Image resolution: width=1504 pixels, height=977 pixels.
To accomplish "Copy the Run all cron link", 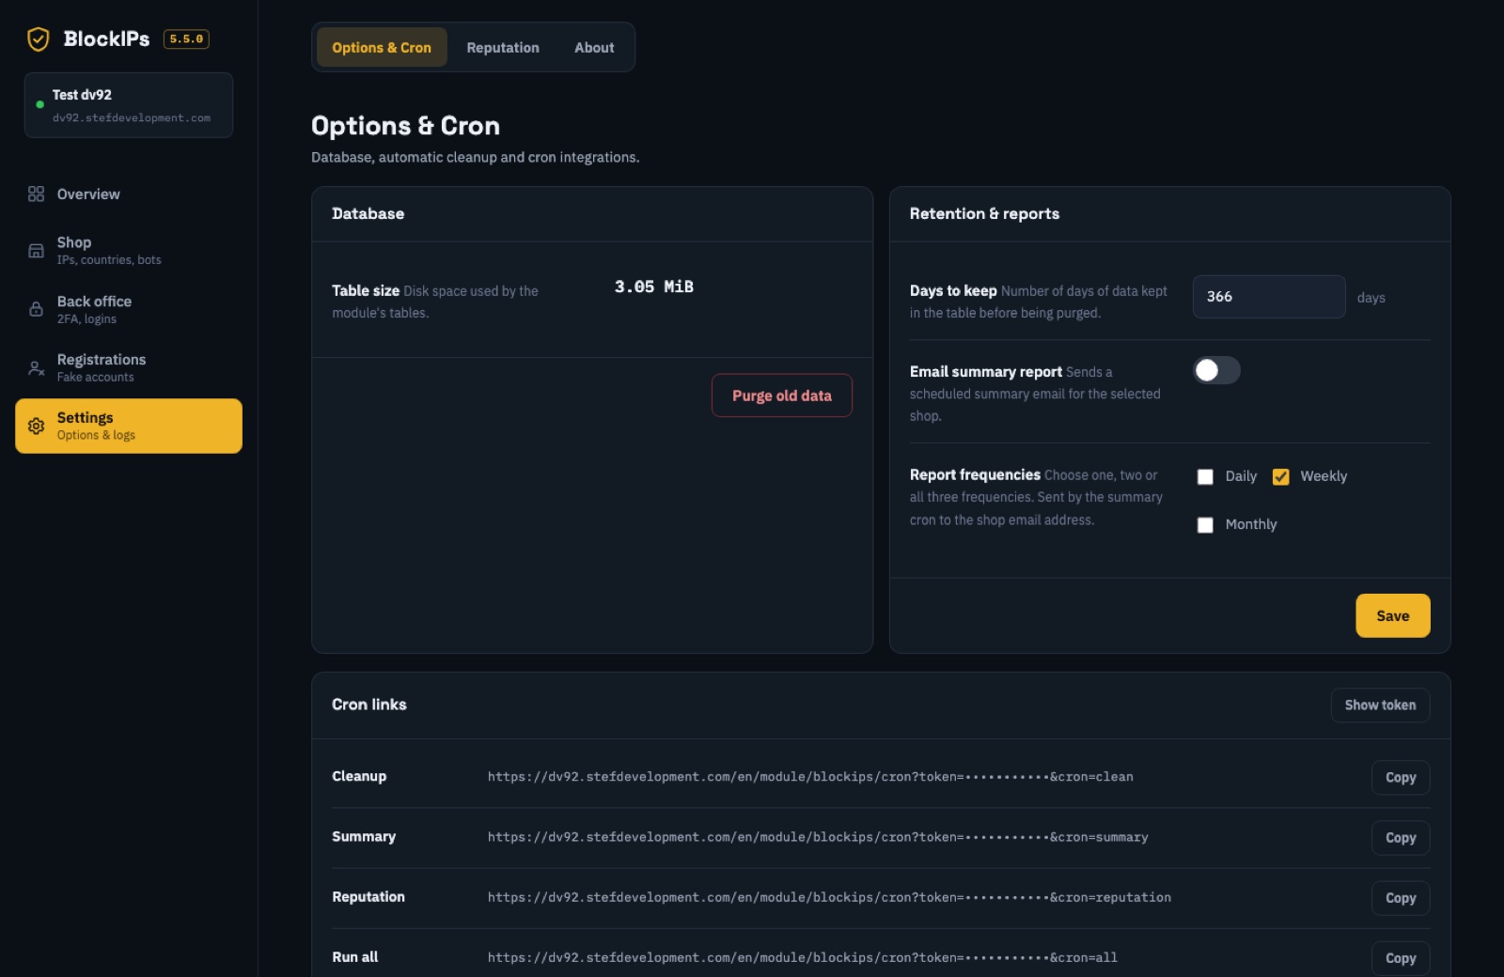I will [1401, 957].
